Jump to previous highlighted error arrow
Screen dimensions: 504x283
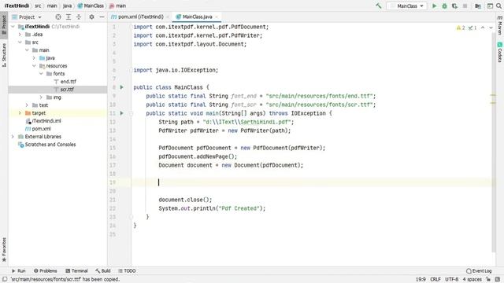pyautogui.click(x=483, y=28)
